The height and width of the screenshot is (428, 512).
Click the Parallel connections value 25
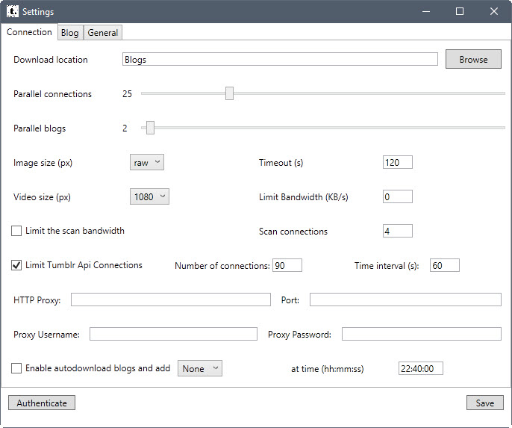click(x=127, y=94)
